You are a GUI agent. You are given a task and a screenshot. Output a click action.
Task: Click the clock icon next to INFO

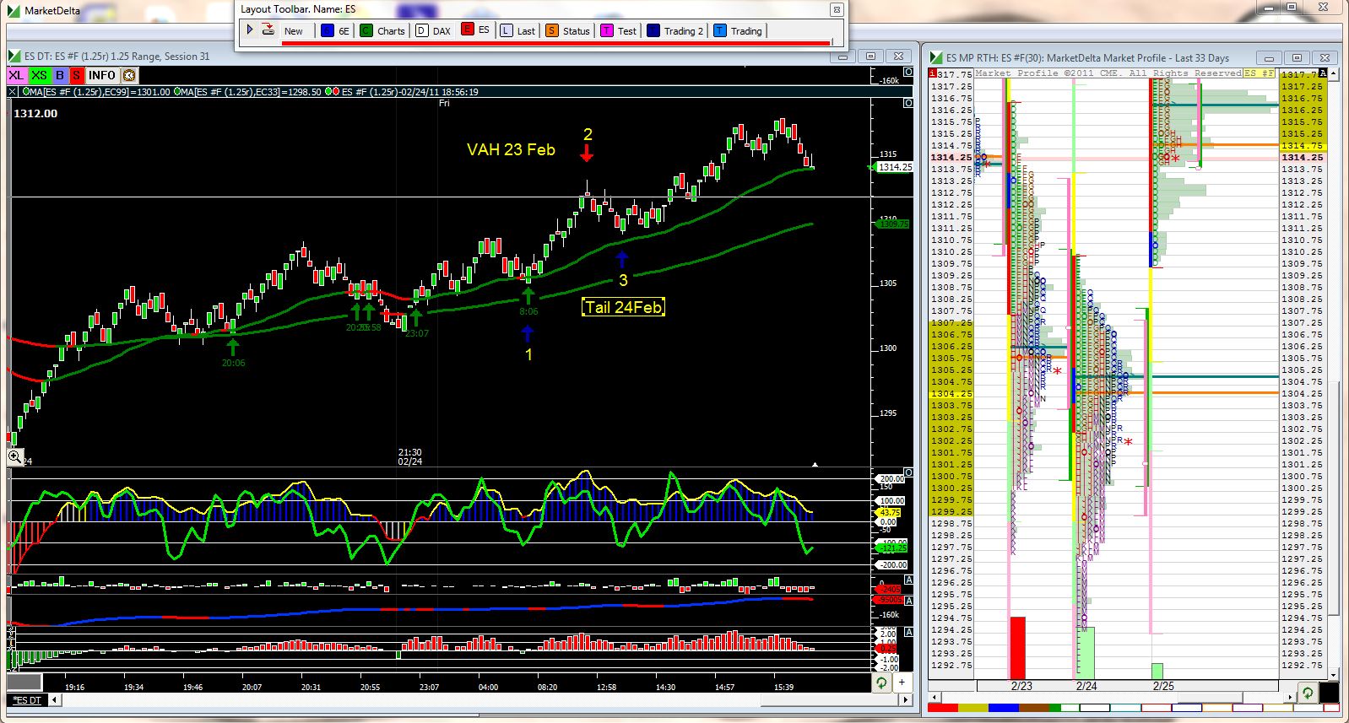pos(129,75)
